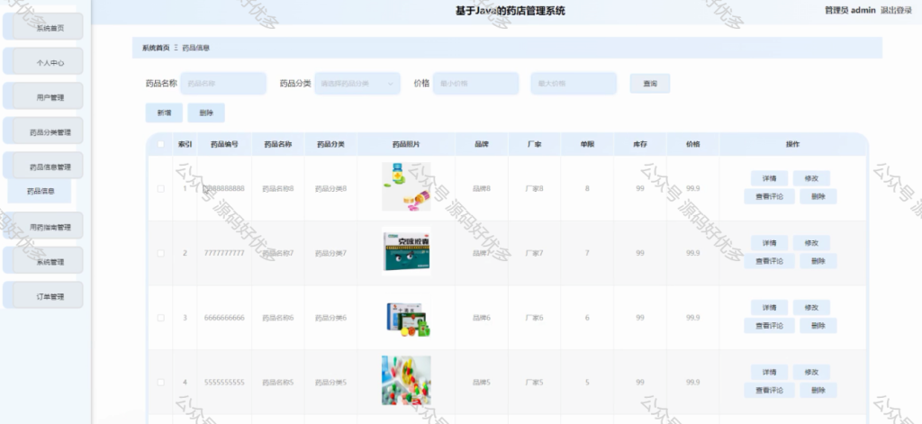
Task: Check the row 3 checkbox for 药品名称6
Action: [x=160, y=318]
